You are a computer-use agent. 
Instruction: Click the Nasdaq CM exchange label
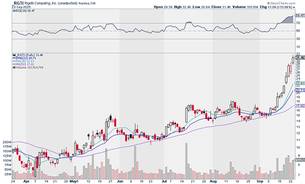coord(87,3)
